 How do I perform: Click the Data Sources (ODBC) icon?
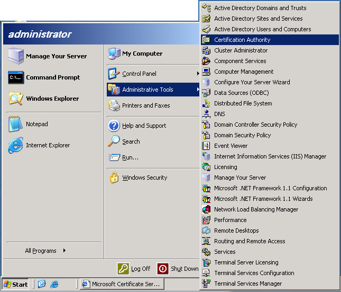coord(206,93)
